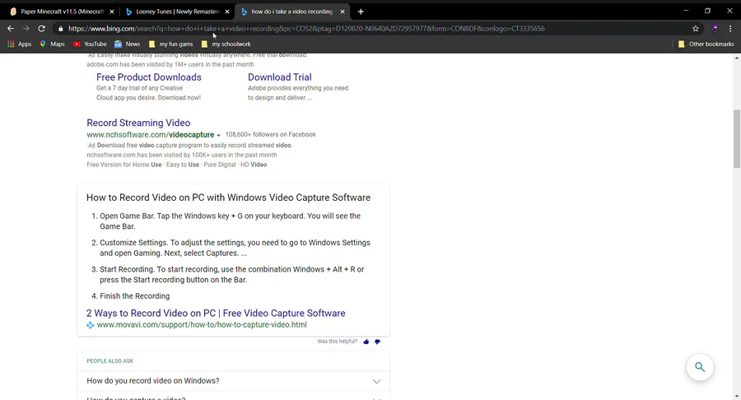
Task: Close the 'how do i take a video recording' tab
Action: pyautogui.click(x=343, y=12)
